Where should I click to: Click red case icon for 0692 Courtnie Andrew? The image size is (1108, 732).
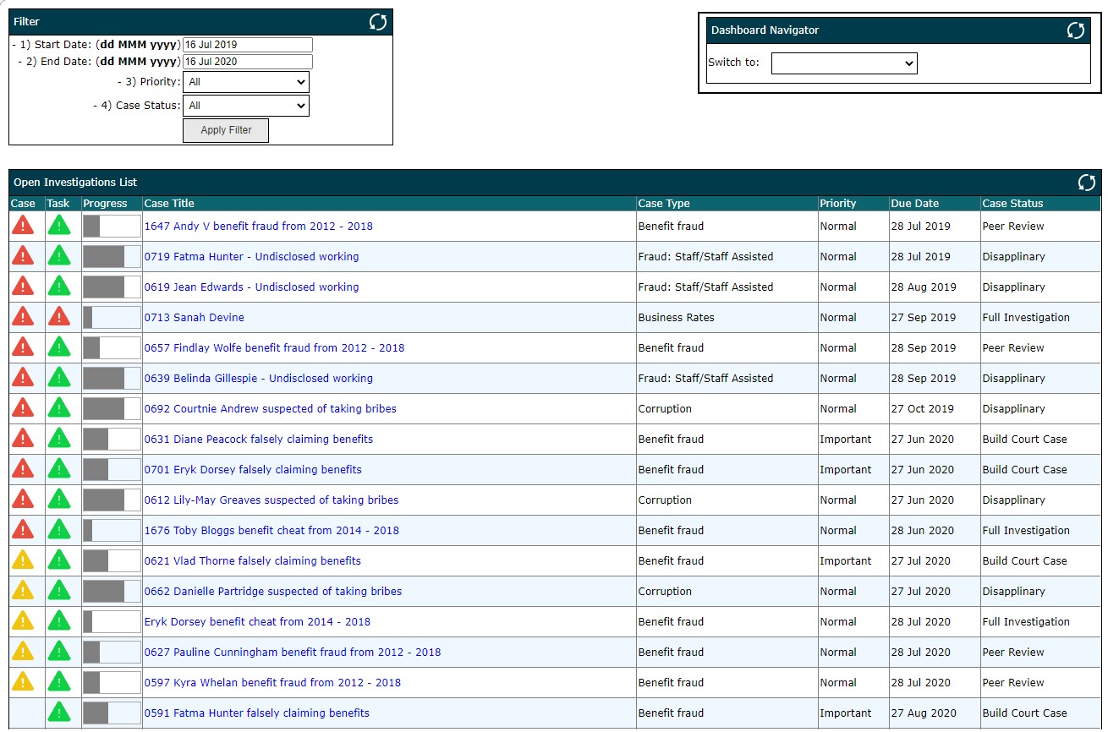(23, 408)
